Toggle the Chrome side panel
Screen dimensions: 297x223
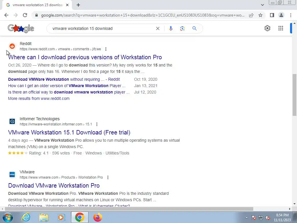[x=272, y=15]
